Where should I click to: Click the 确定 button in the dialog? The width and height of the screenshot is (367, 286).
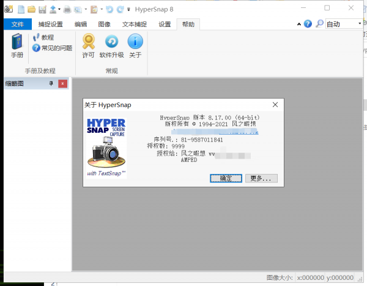pyautogui.click(x=226, y=178)
